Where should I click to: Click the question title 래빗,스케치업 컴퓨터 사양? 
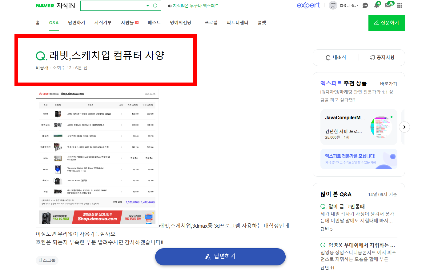(107, 56)
